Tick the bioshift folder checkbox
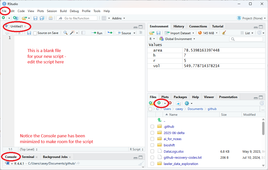 point(152,145)
